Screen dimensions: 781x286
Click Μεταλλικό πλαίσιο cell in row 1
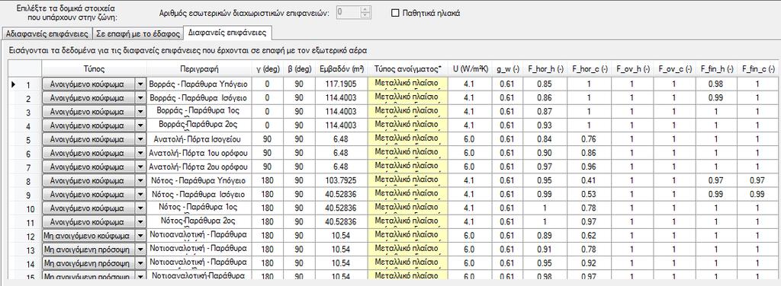tap(409, 84)
